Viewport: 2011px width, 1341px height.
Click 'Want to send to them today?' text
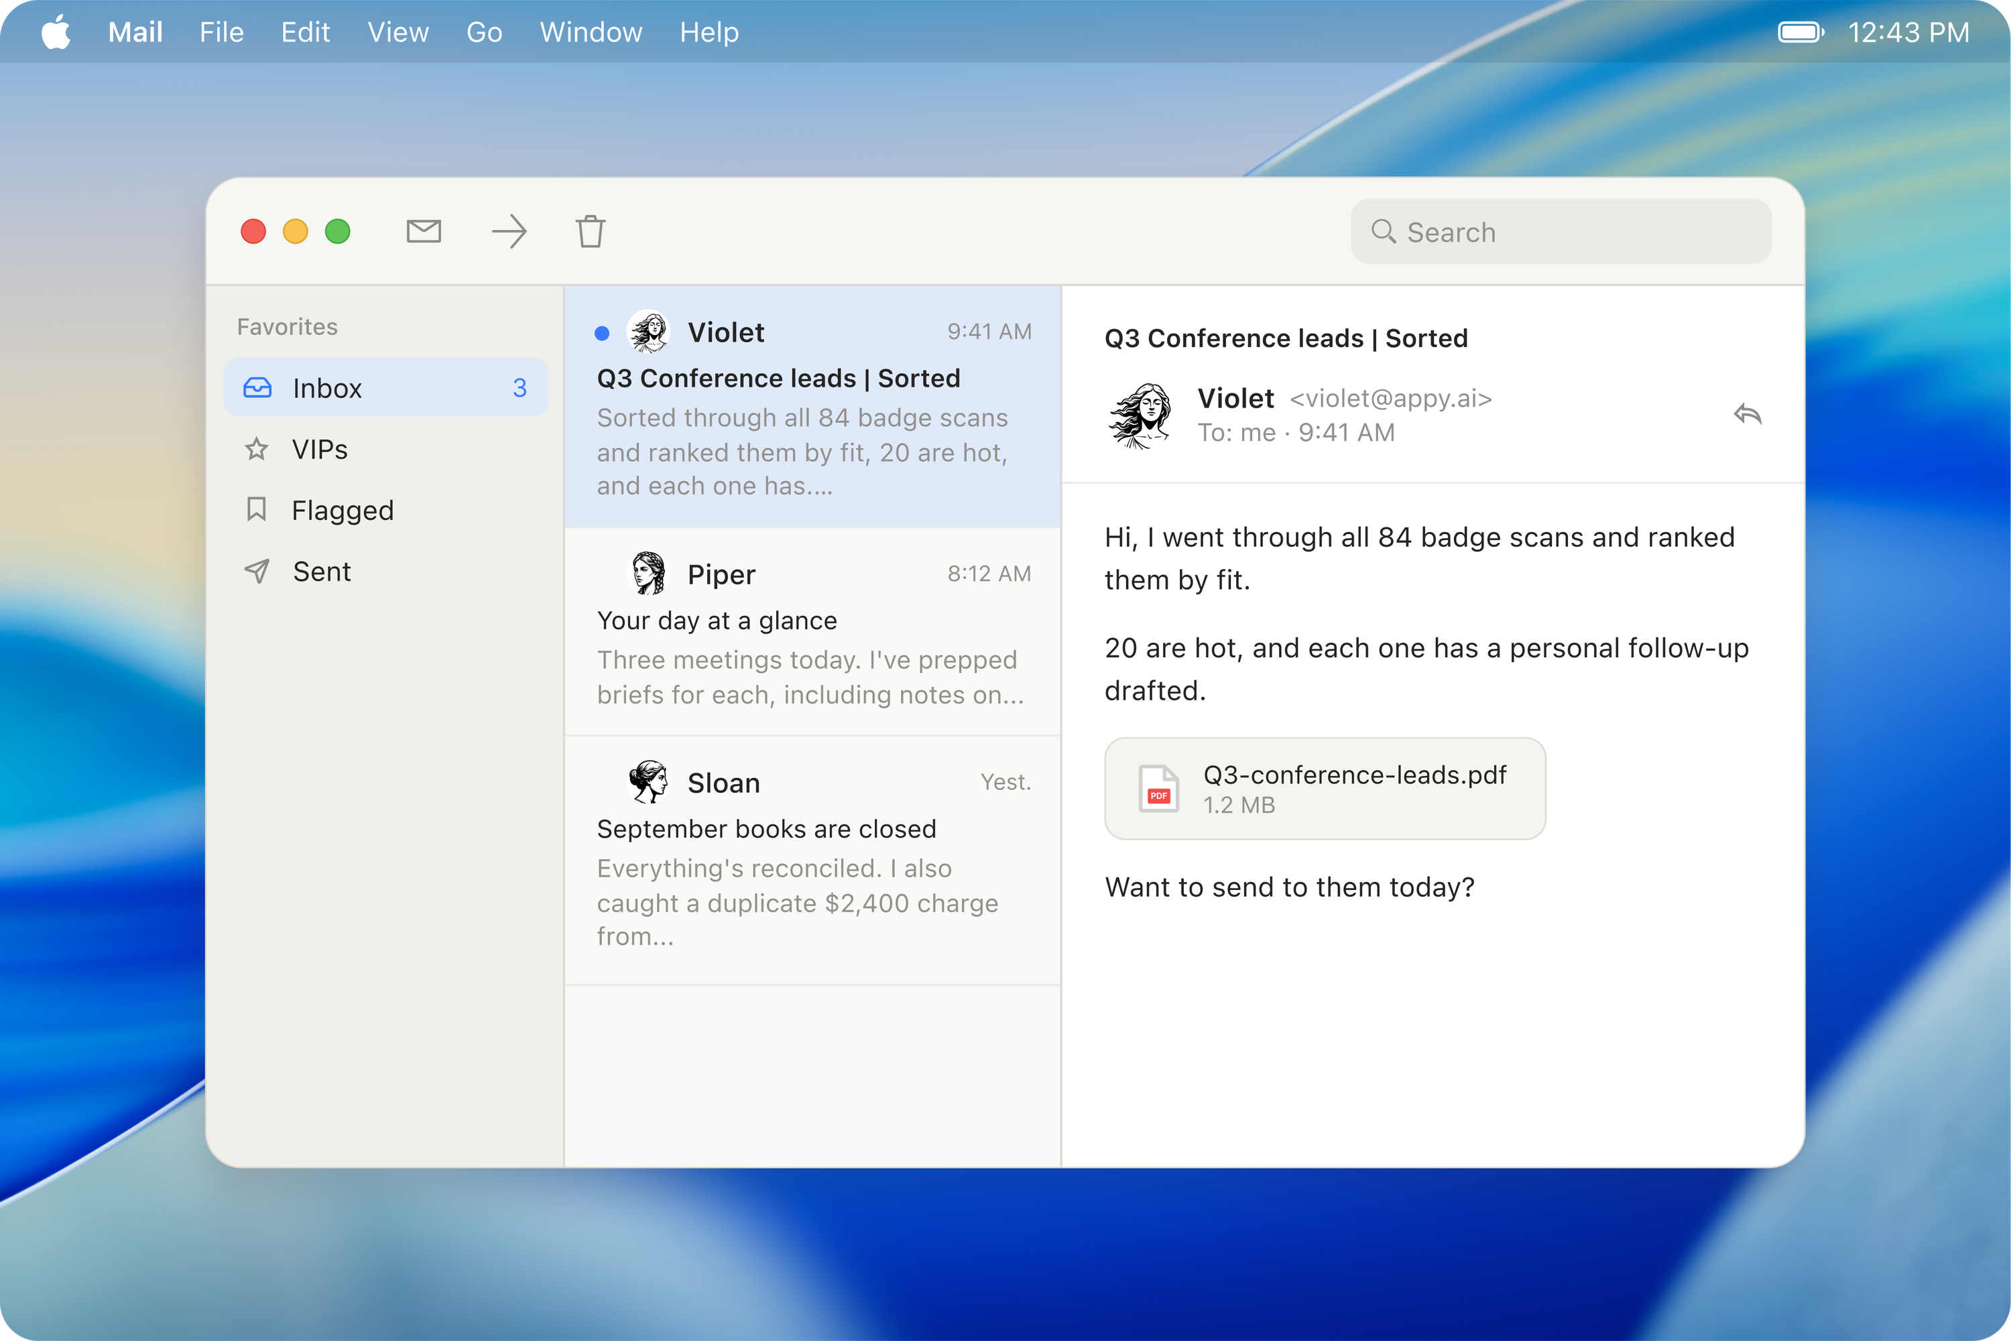click(x=1289, y=887)
